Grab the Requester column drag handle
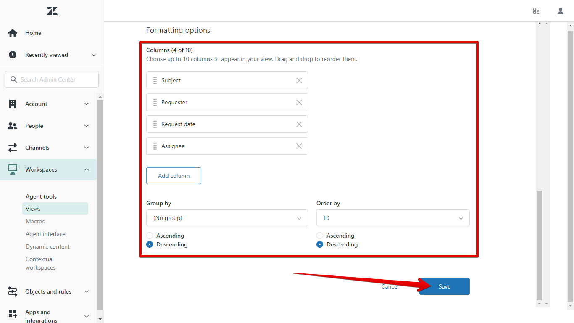Viewport: 574px width, 323px height. pos(155,102)
